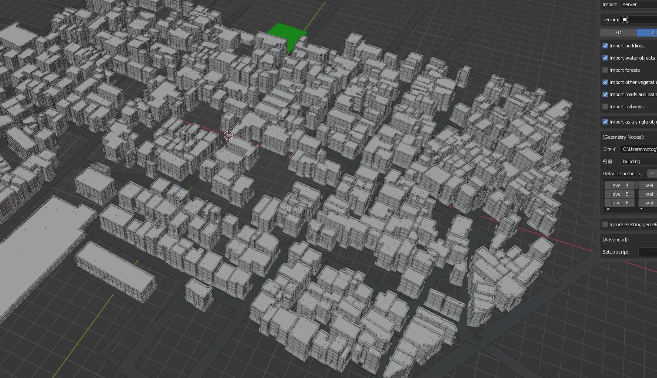This screenshot has height=378, width=657.
Task: Expand the options arrow below the level list
Action: (x=608, y=209)
